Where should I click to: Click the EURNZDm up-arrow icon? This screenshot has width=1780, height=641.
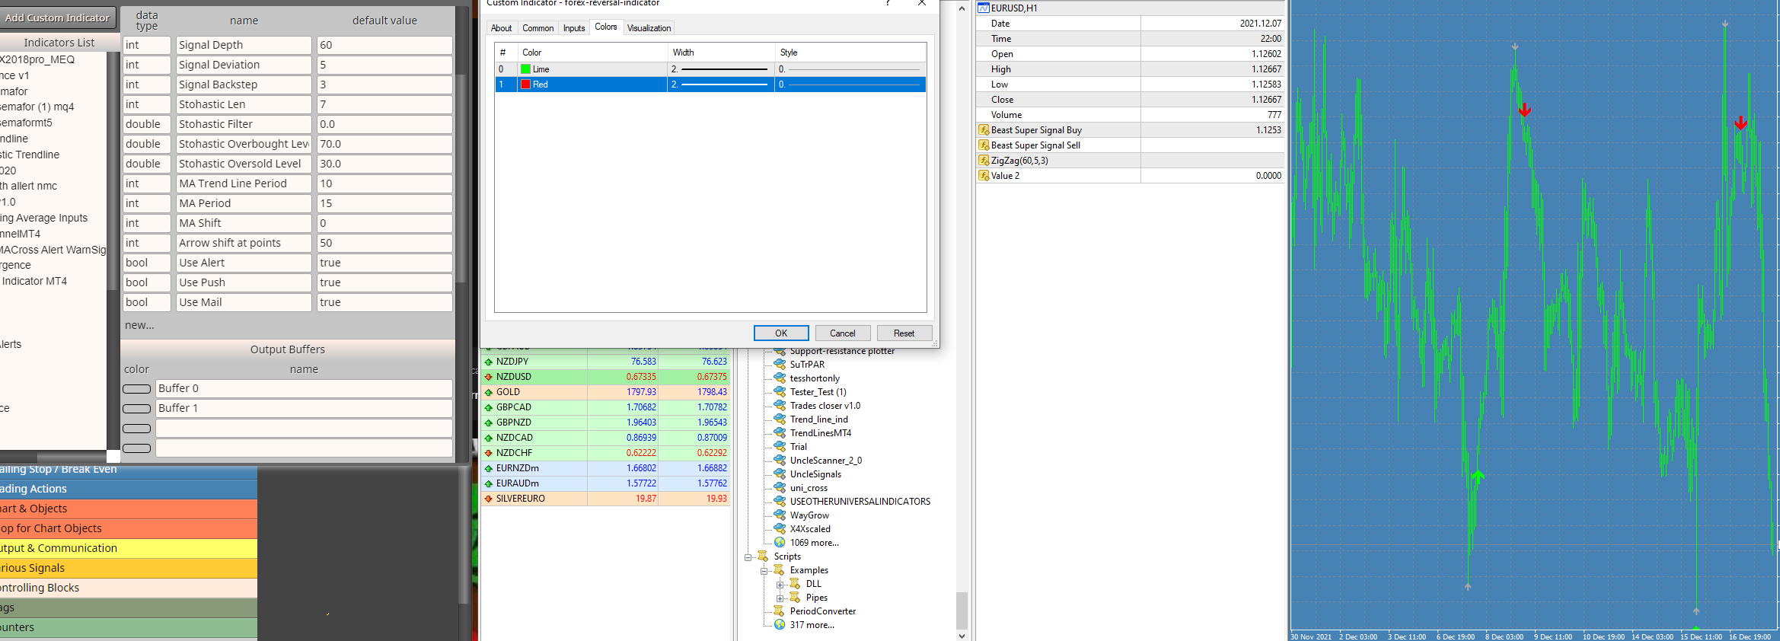click(489, 468)
